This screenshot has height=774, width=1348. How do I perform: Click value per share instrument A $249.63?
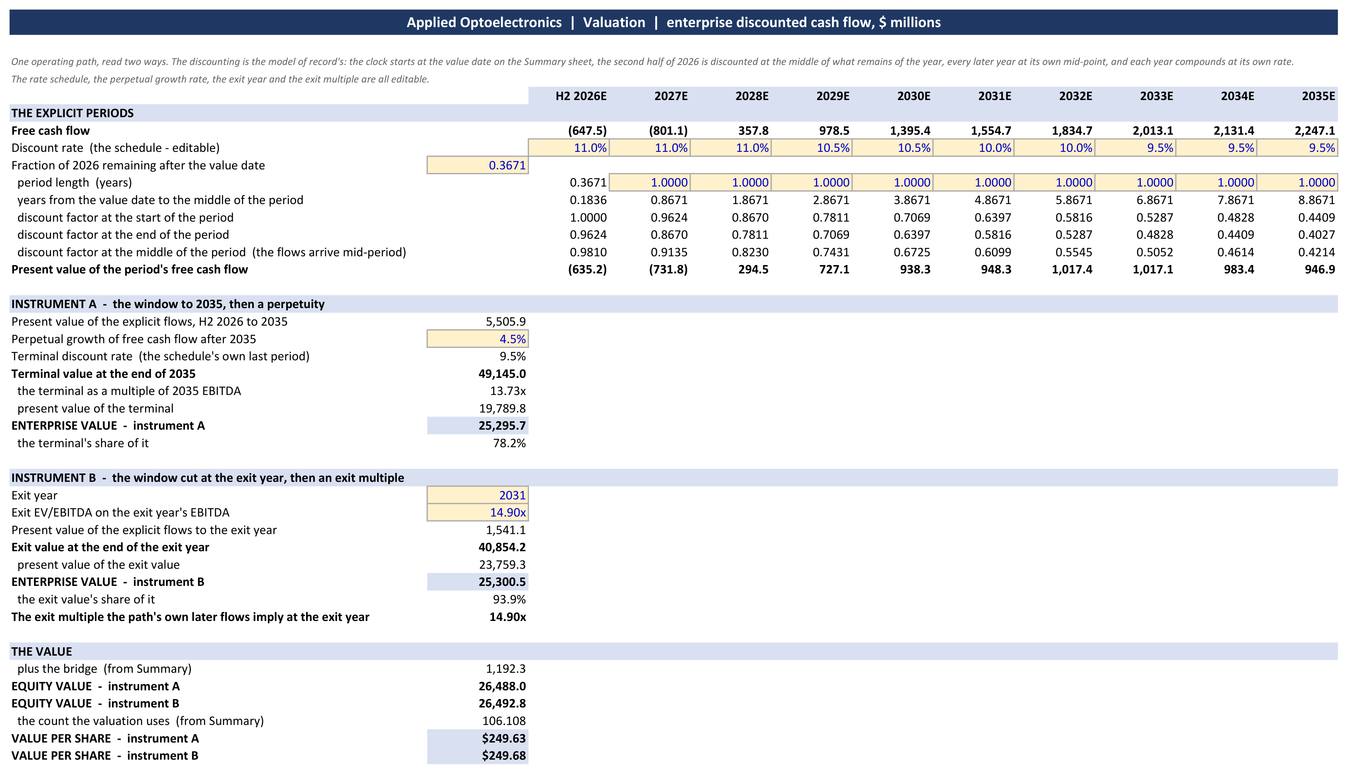477,739
